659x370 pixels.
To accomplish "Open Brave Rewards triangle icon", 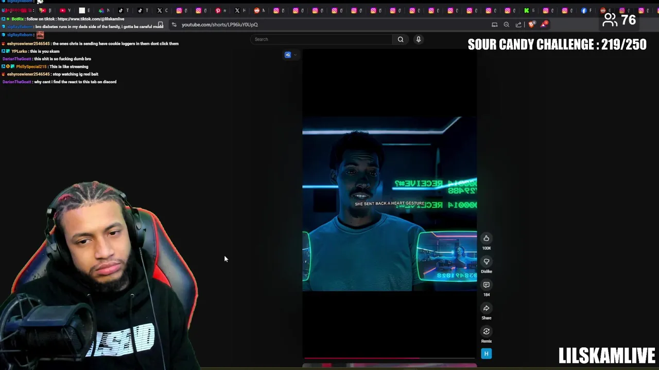I will pyautogui.click(x=544, y=24).
